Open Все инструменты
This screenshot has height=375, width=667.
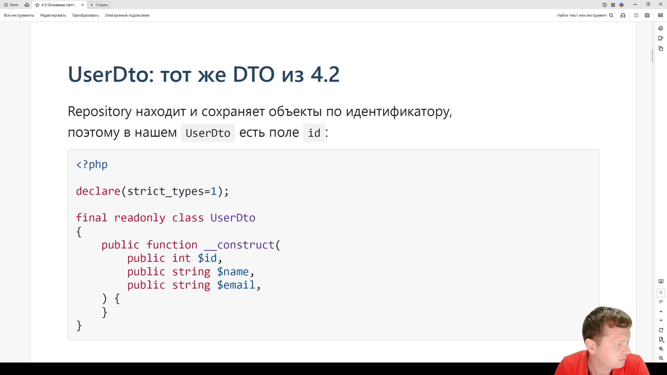pos(19,15)
